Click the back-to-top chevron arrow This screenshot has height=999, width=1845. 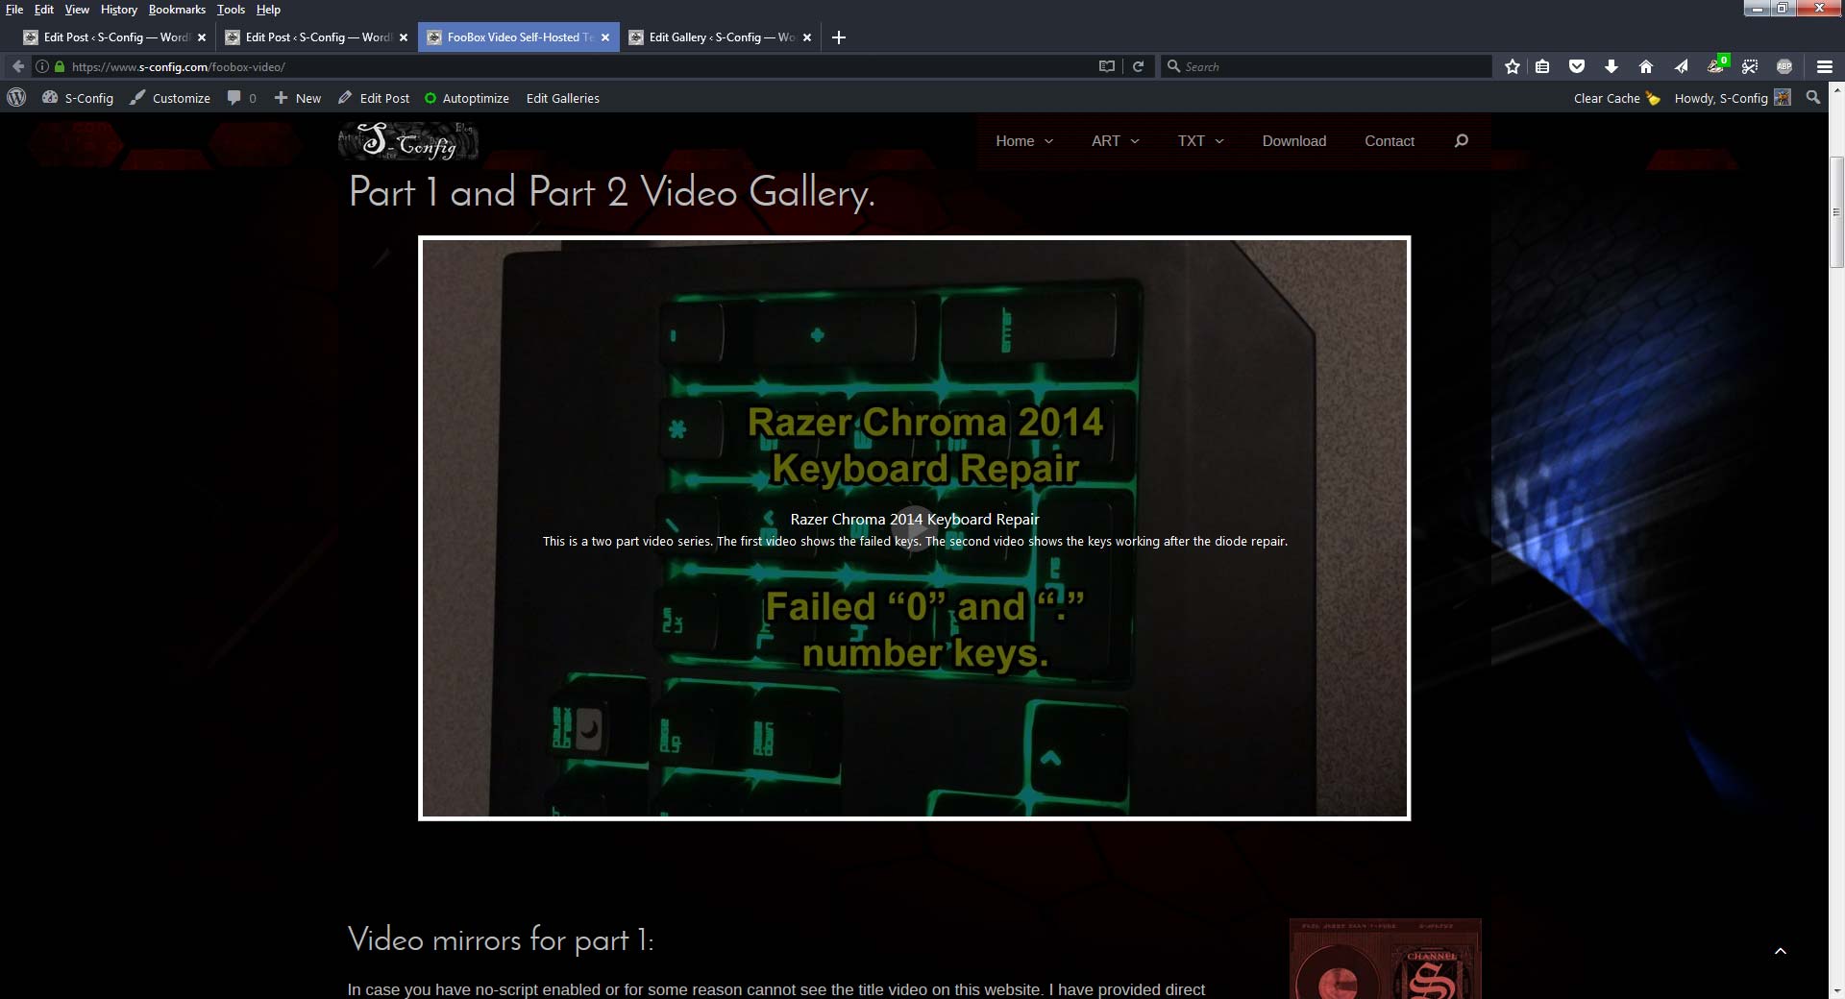click(x=1780, y=951)
